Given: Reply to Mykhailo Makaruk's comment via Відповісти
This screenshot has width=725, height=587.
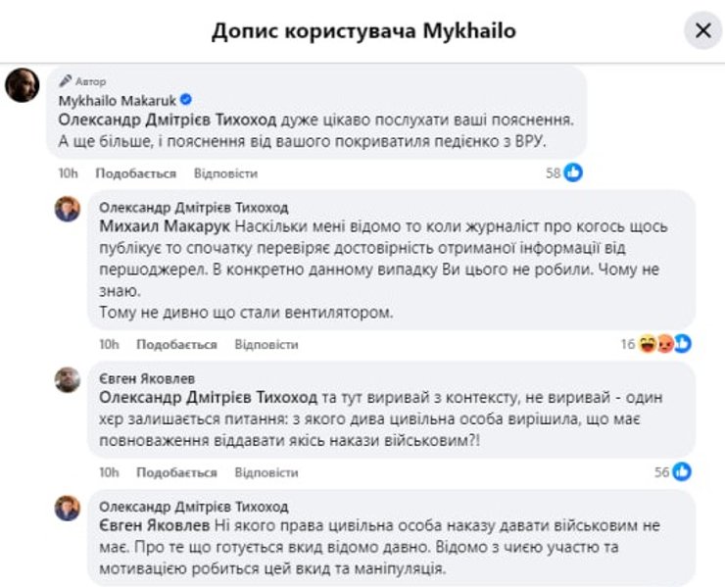Looking at the screenshot, I should [225, 173].
